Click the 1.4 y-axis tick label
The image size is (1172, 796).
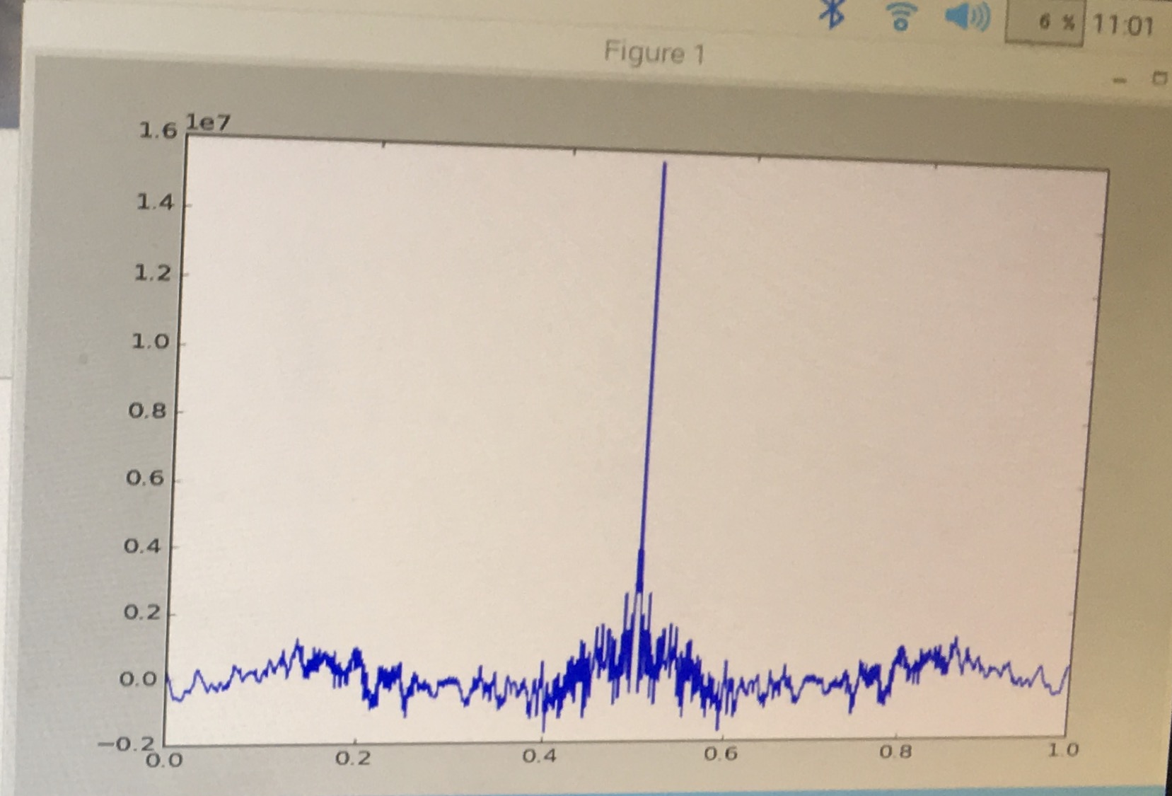(x=154, y=202)
